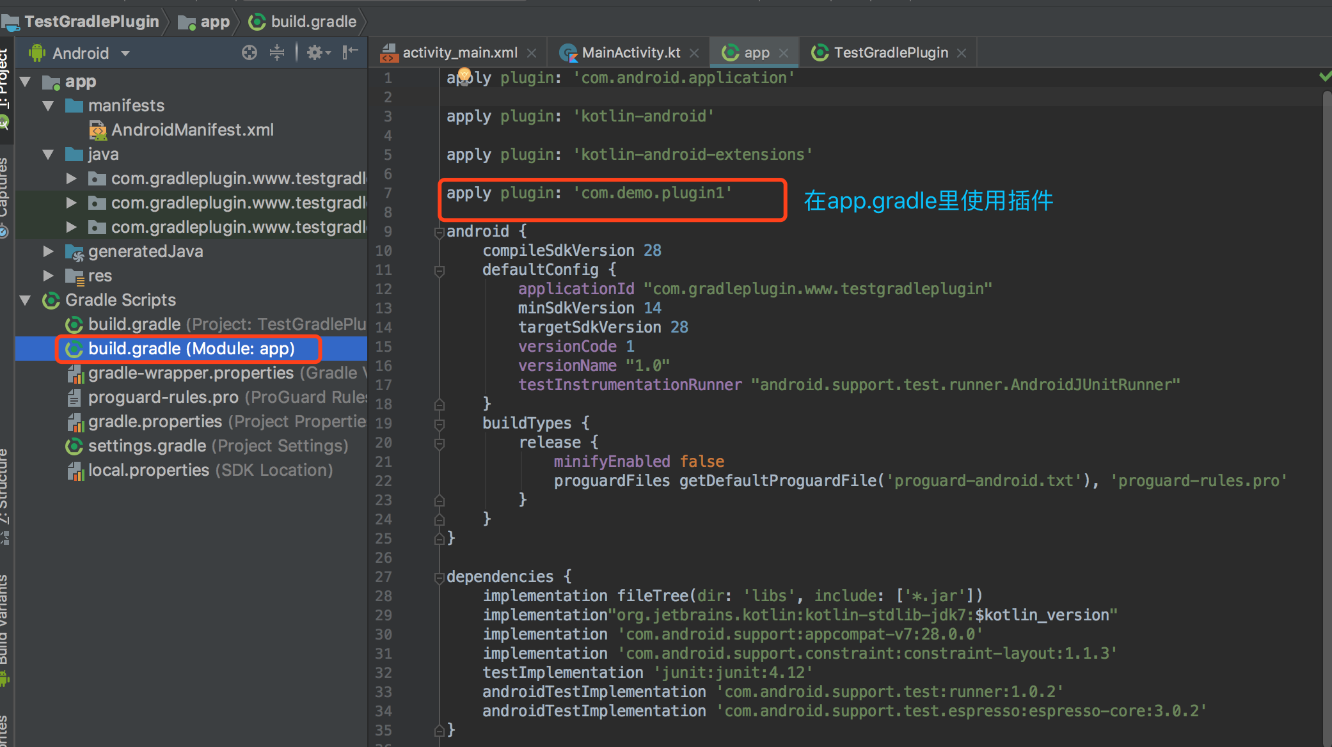This screenshot has width=1332, height=747.
Task: Click the hide Project panel icon
Action: click(350, 53)
